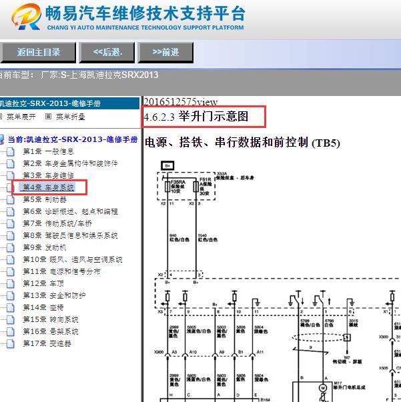Click page icon beside 第6章 诊断概述
401x402 pixels.
pos(10,211)
